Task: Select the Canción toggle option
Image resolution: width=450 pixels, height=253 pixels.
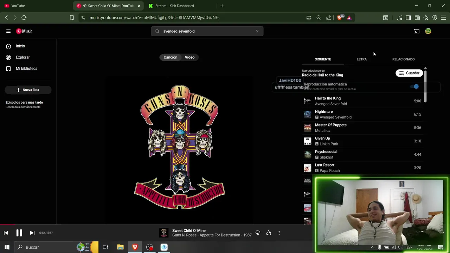Action: (170, 57)
